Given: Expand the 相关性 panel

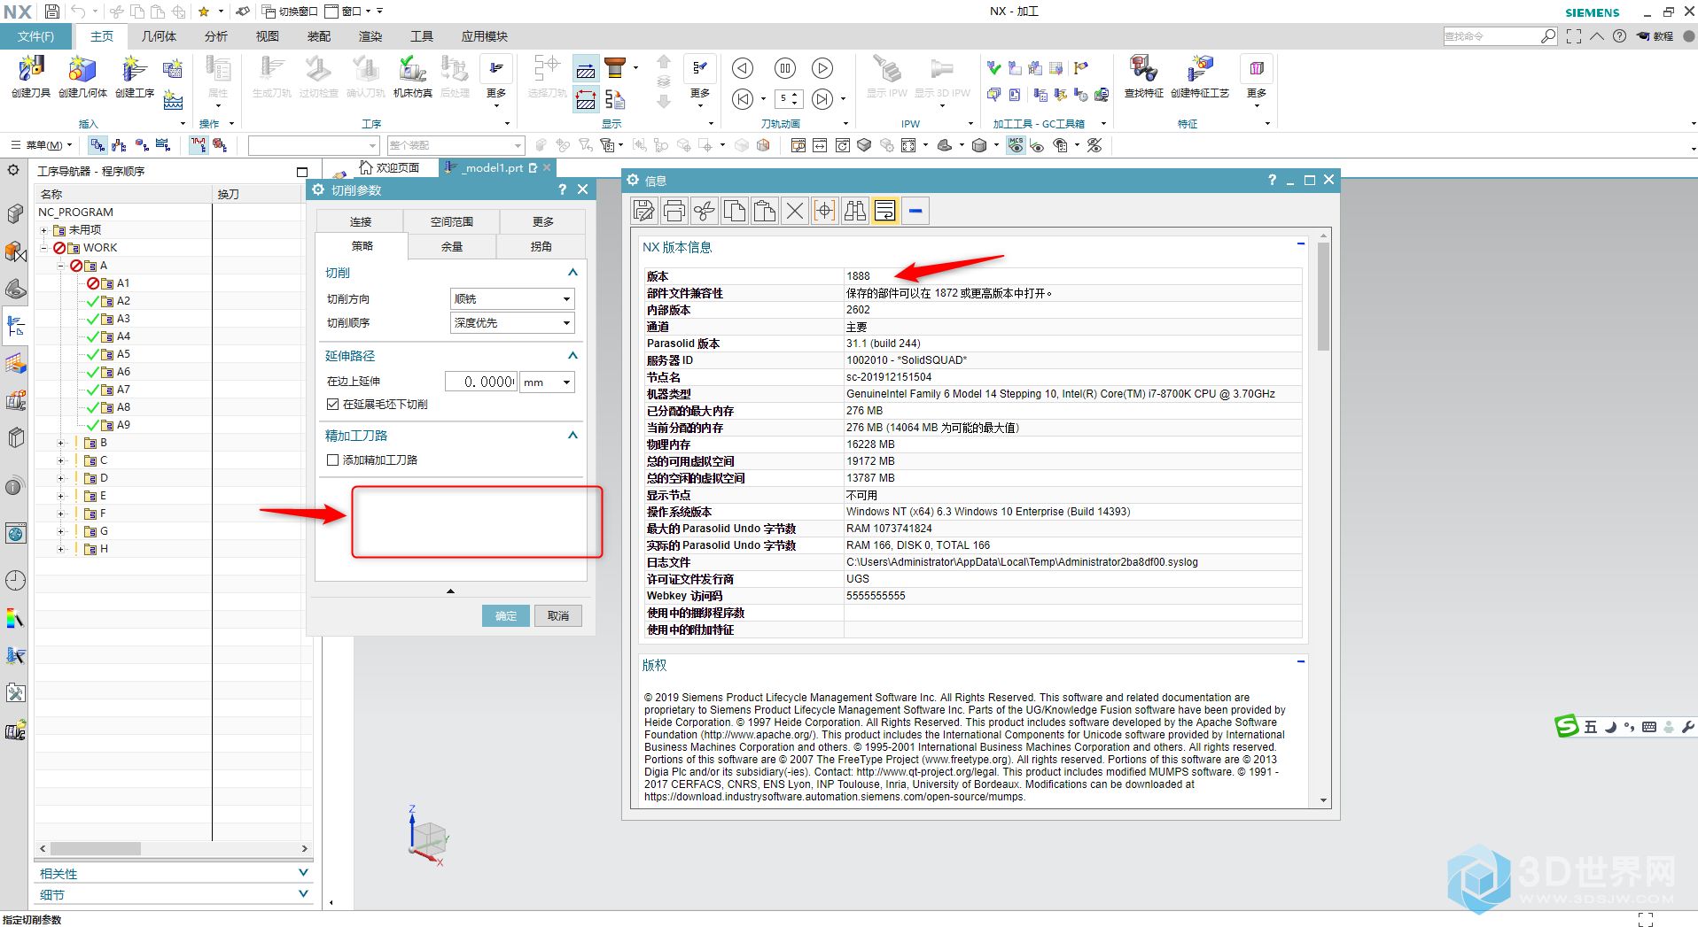Looking at the screenshot, I should click(x=303, y=873).
